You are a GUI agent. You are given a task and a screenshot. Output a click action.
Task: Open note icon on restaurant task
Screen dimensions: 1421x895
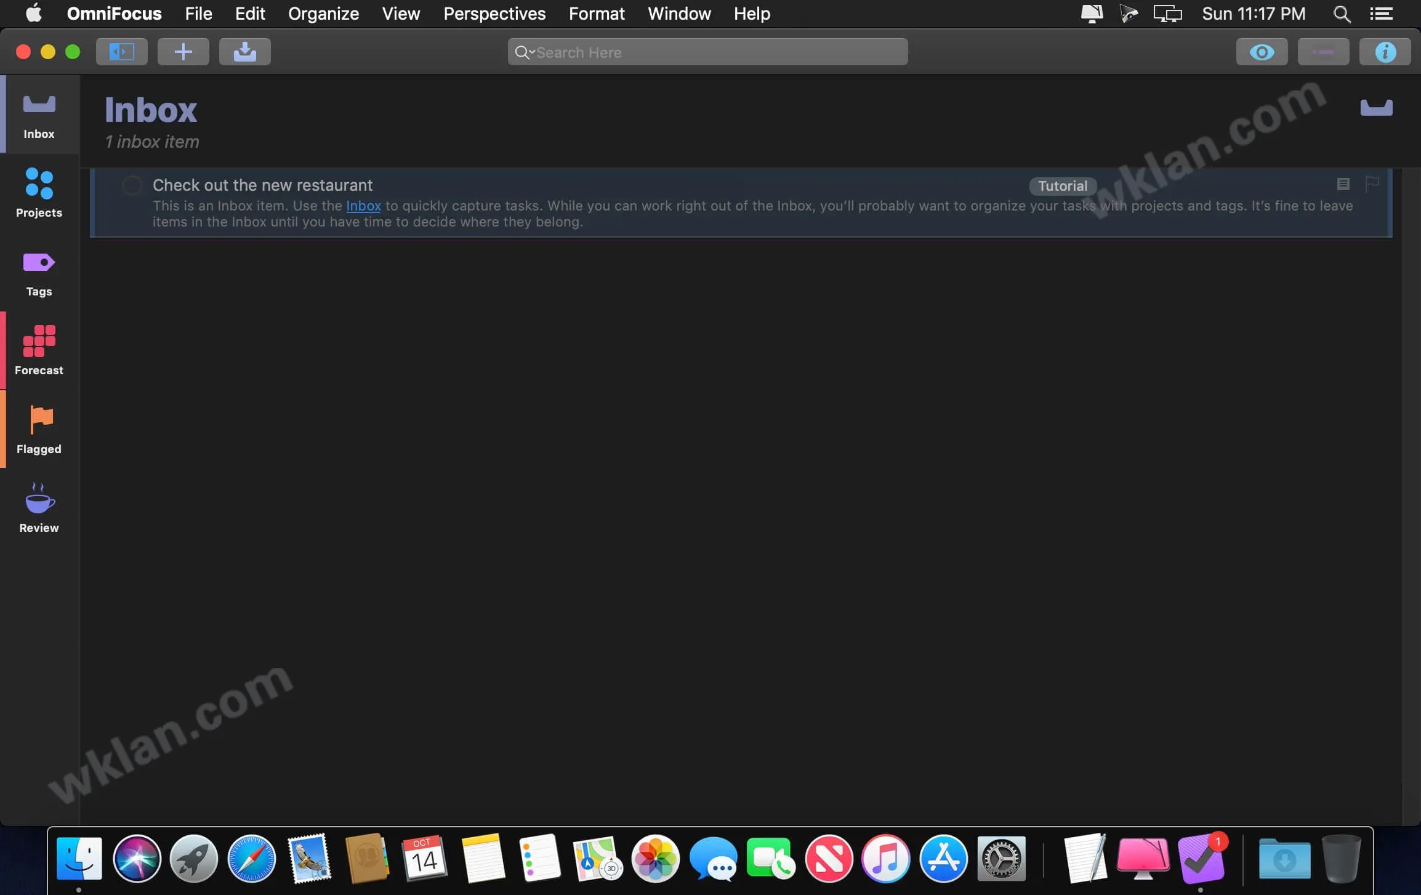1343,183
